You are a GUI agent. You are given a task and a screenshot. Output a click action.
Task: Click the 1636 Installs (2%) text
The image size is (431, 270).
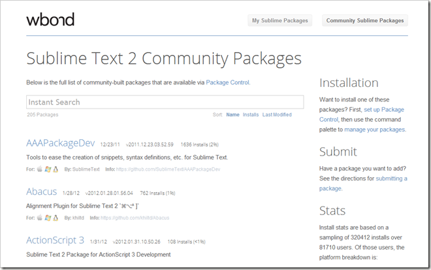tap(199, 144)
